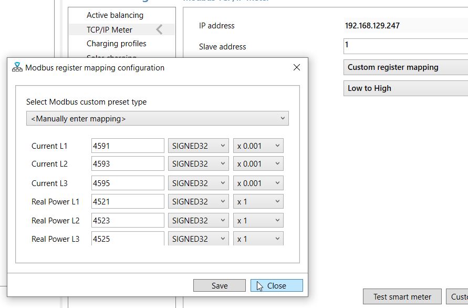The image size is (468, 308).
Task: Open Current L3 SIGNED32 dropdown
Action: [198, 183]
